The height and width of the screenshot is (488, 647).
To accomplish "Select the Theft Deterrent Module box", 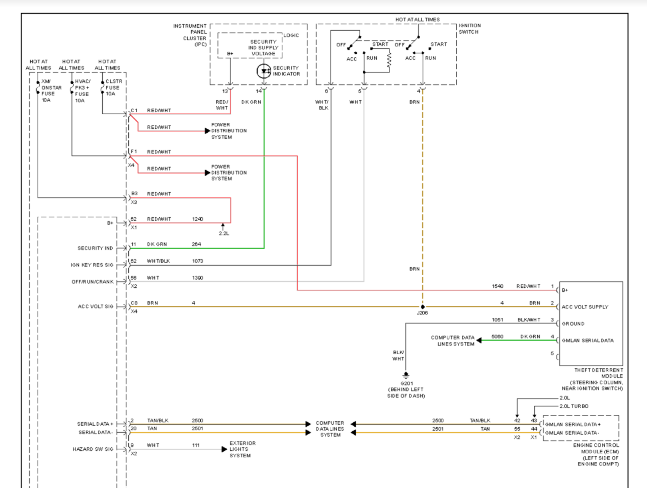I will pos(591,323).
